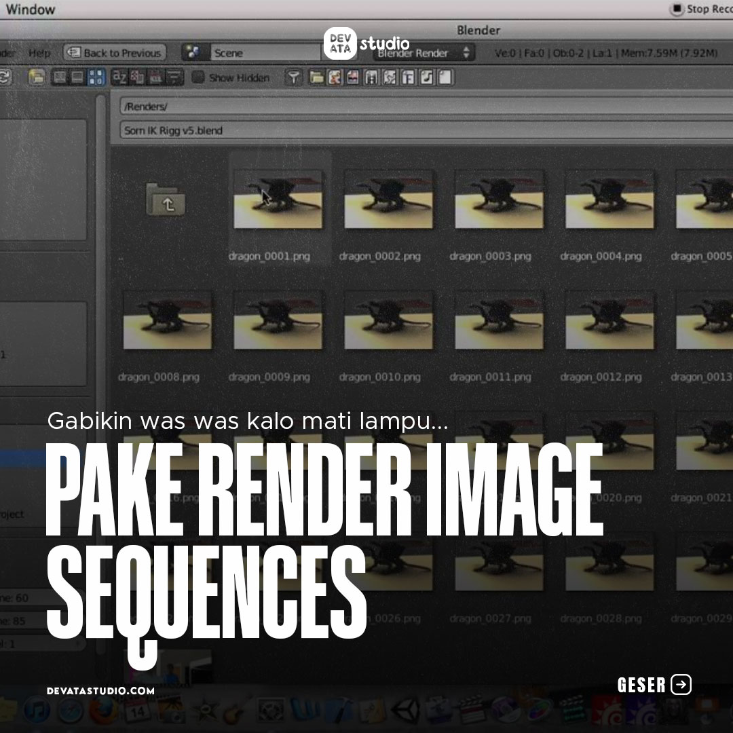Sort files alphabetically with the az icon

[x=119, y=77]
